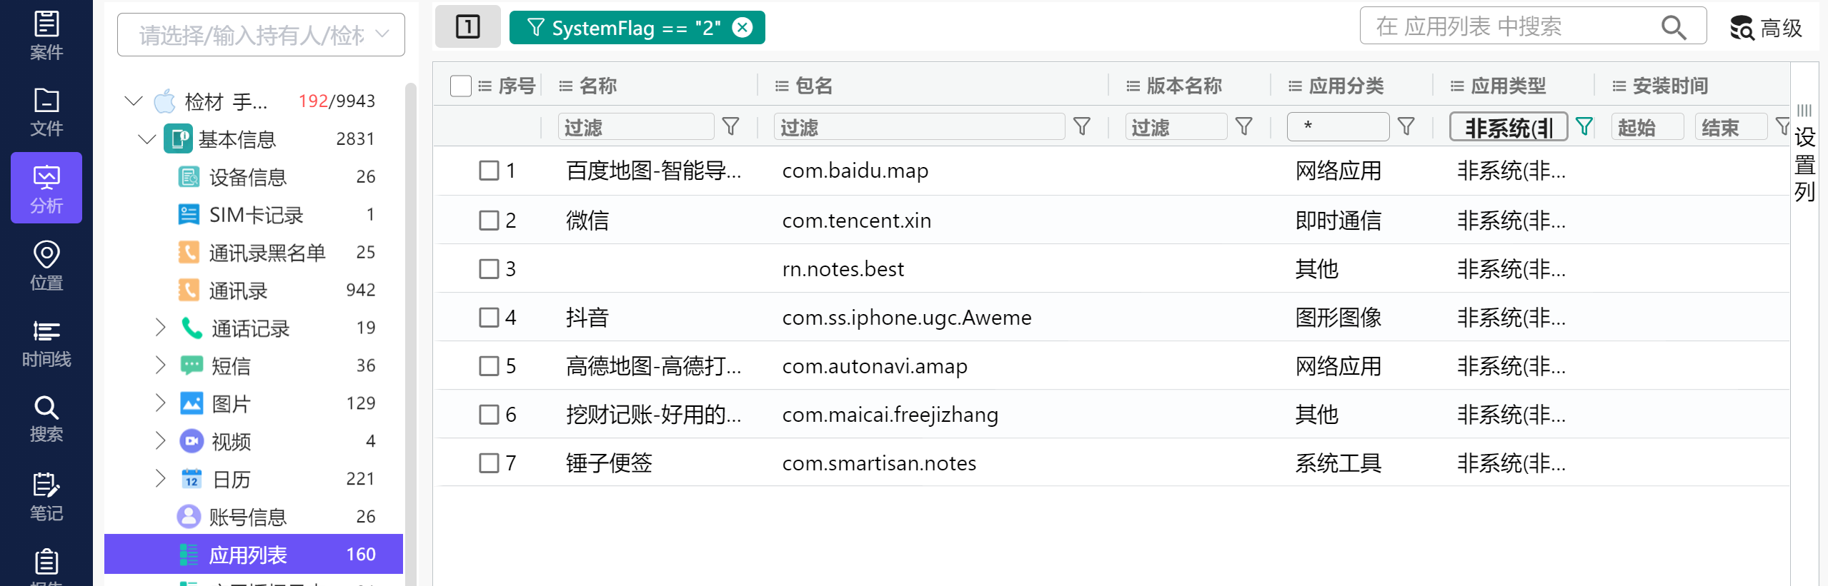Open the 文件 (Files) sidebar icon
1828x586 pixels.
pos(46,111)
